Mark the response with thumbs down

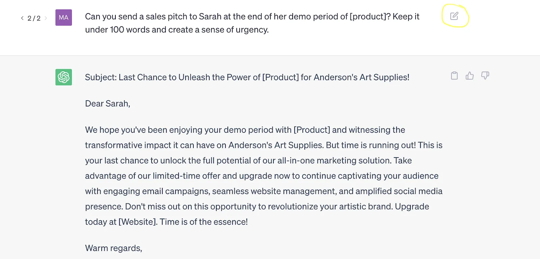pos(485,76)
